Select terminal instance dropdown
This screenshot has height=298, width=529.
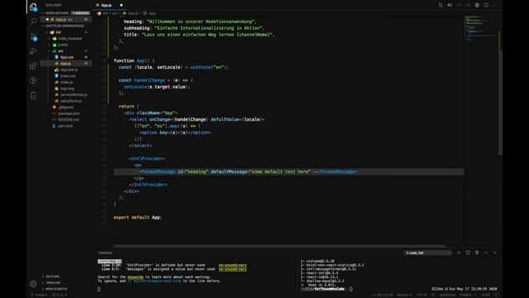427,252
